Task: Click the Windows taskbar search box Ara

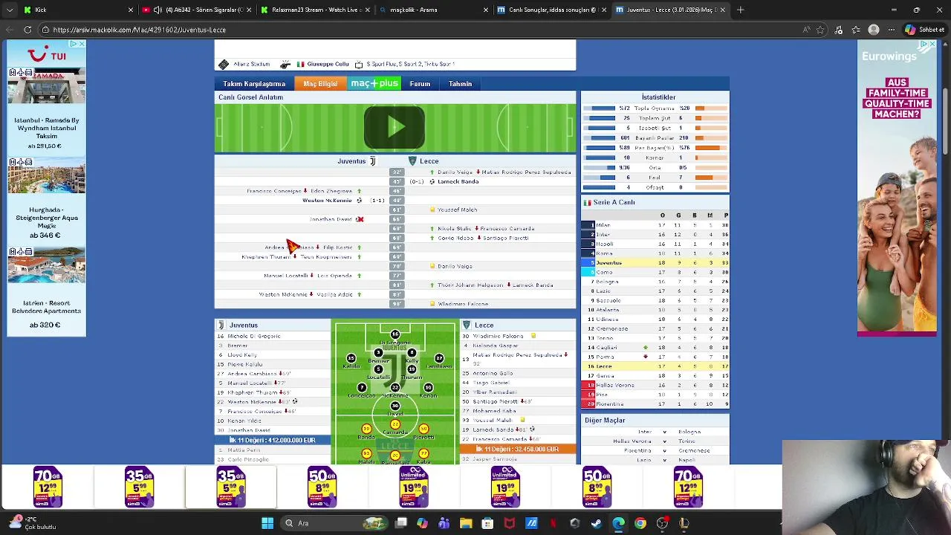Action: pos(333,523)
